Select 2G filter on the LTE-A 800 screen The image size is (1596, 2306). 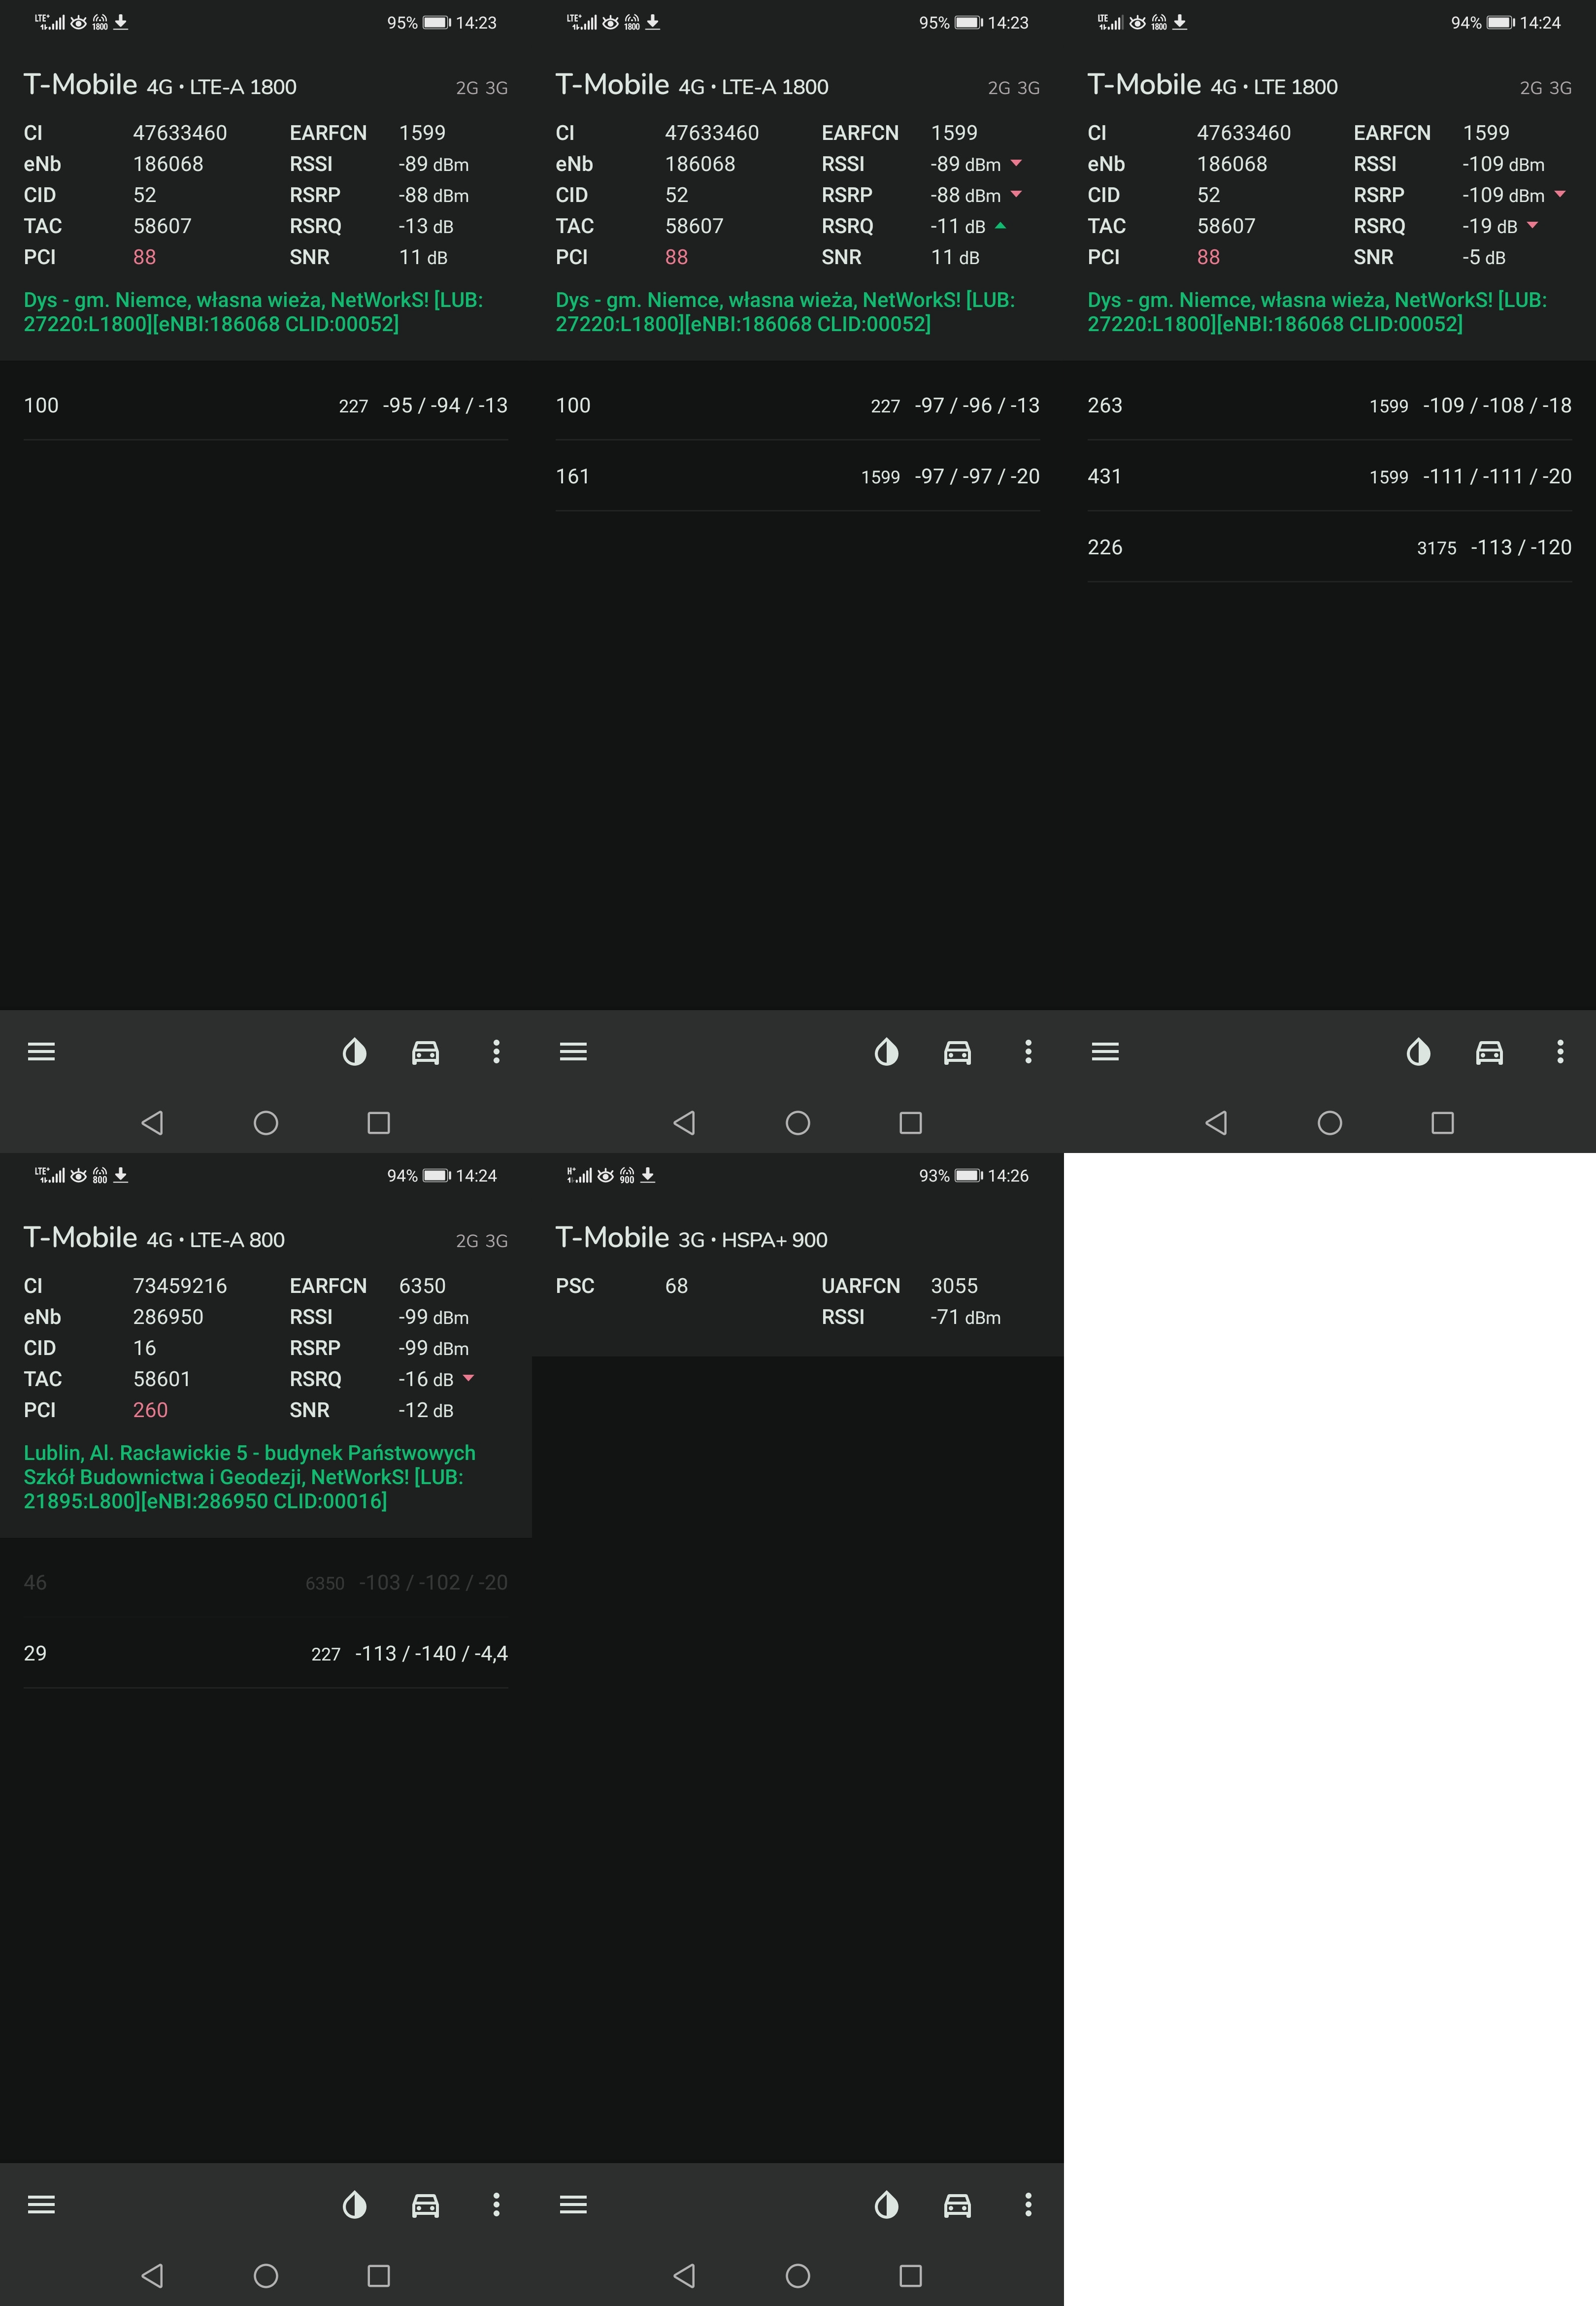pyautogui.click(x=467, y=1240)
